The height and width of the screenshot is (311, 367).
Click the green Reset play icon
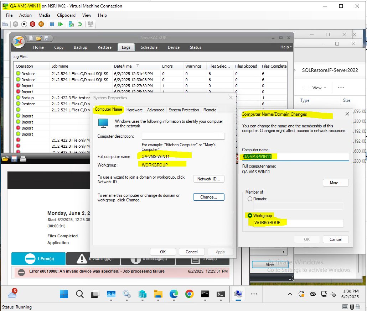[61, 24]
